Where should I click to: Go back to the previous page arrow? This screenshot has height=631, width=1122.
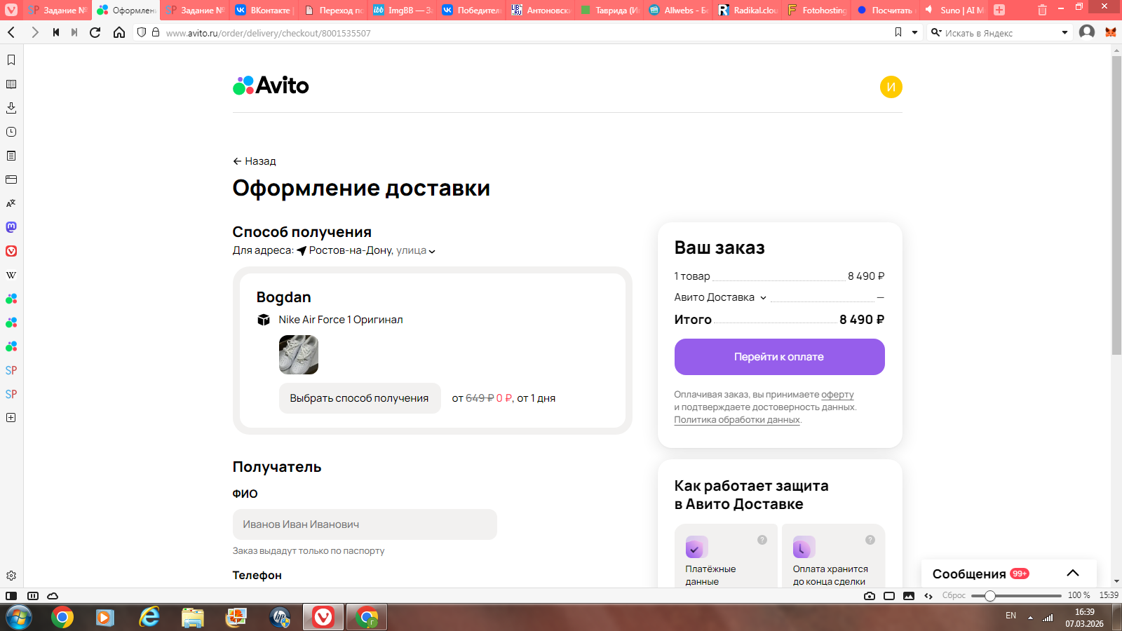(11, 32)
